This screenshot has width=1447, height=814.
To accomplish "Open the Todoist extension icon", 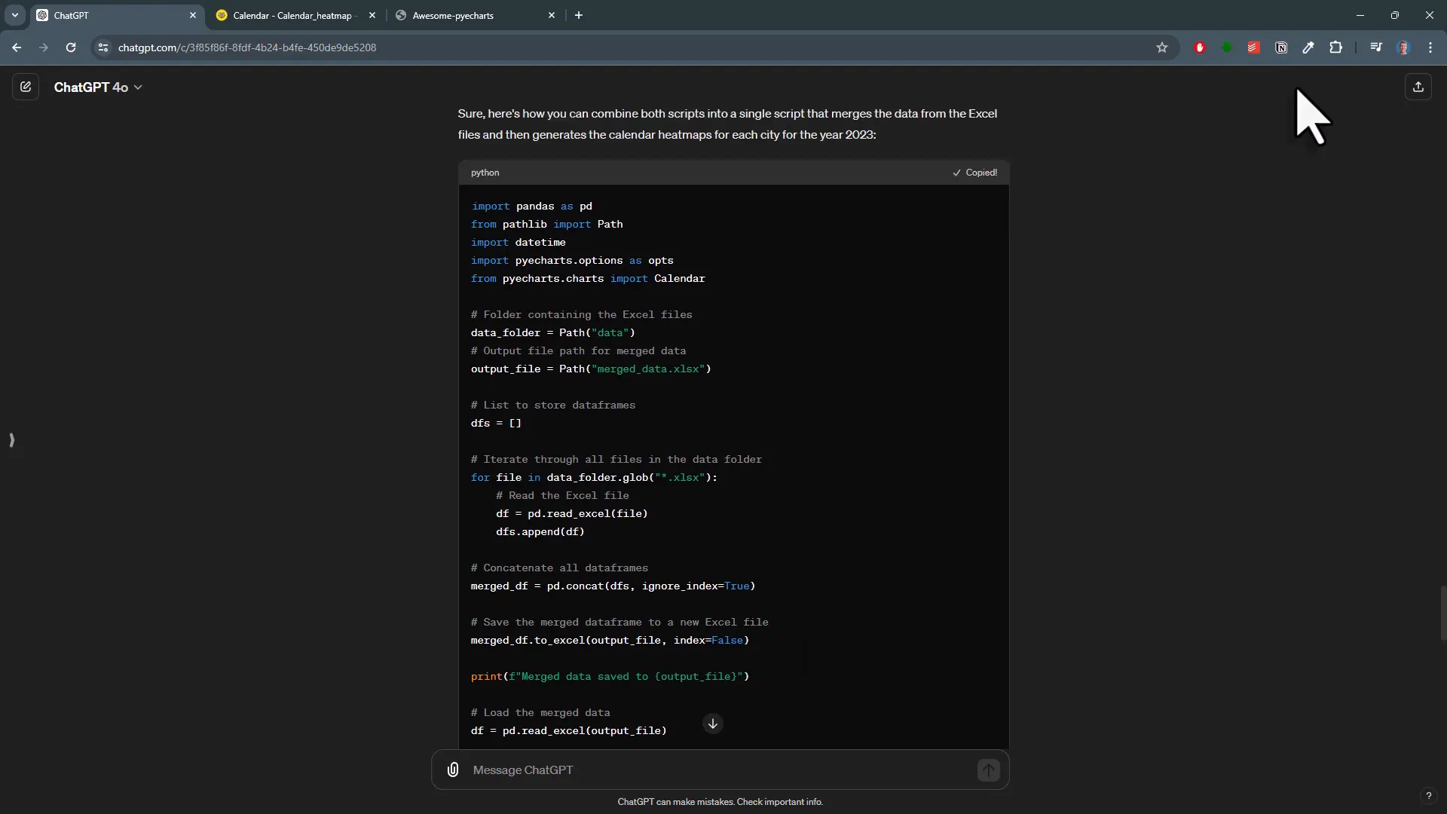I will [x=1253, y=47].
